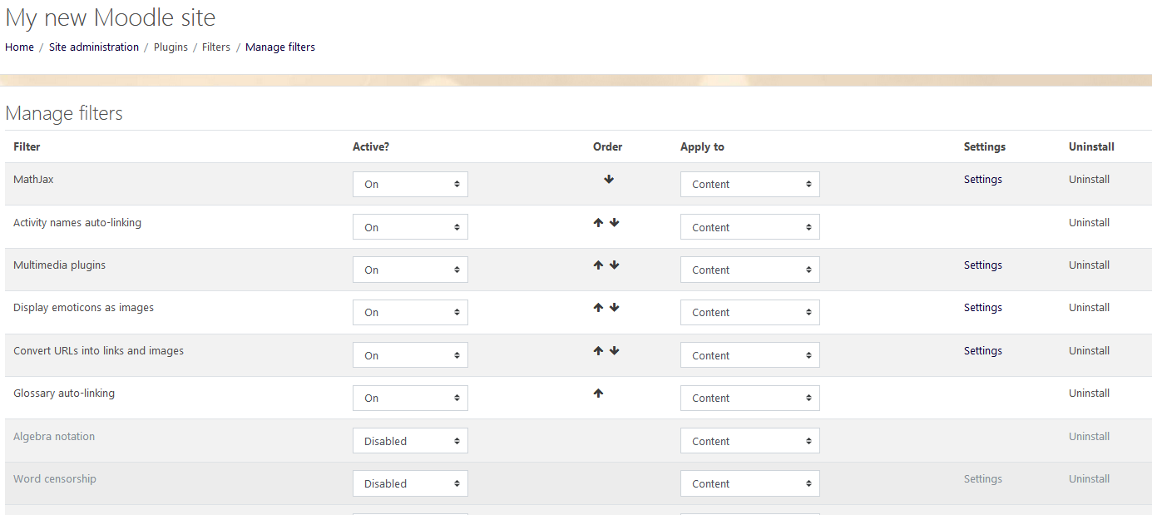Click the Activity names auto-linking text
Viewport: 1152px width, 515px height.
pos(77,222)
